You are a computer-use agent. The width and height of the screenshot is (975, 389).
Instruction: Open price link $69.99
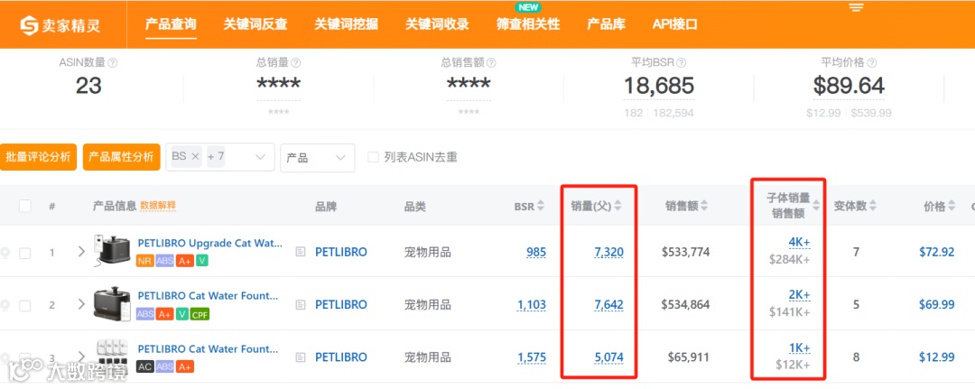936,305
